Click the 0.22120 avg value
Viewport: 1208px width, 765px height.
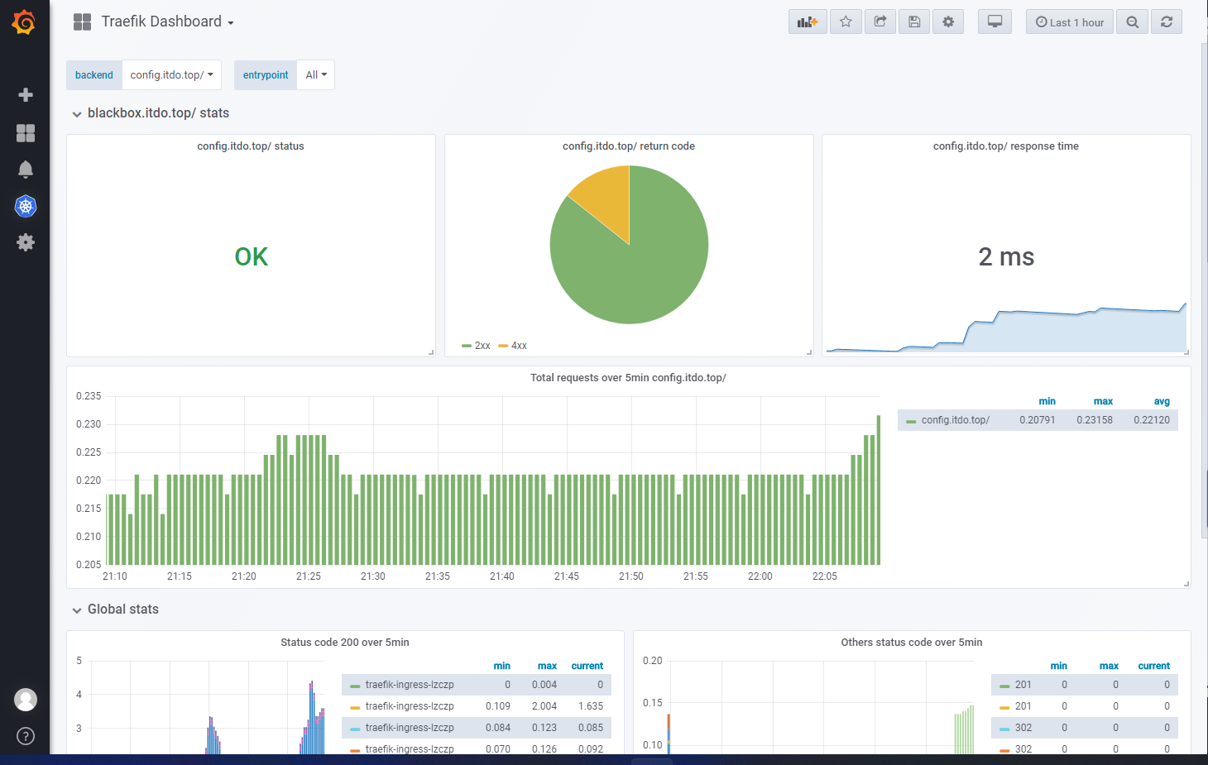pos(1152,420)
